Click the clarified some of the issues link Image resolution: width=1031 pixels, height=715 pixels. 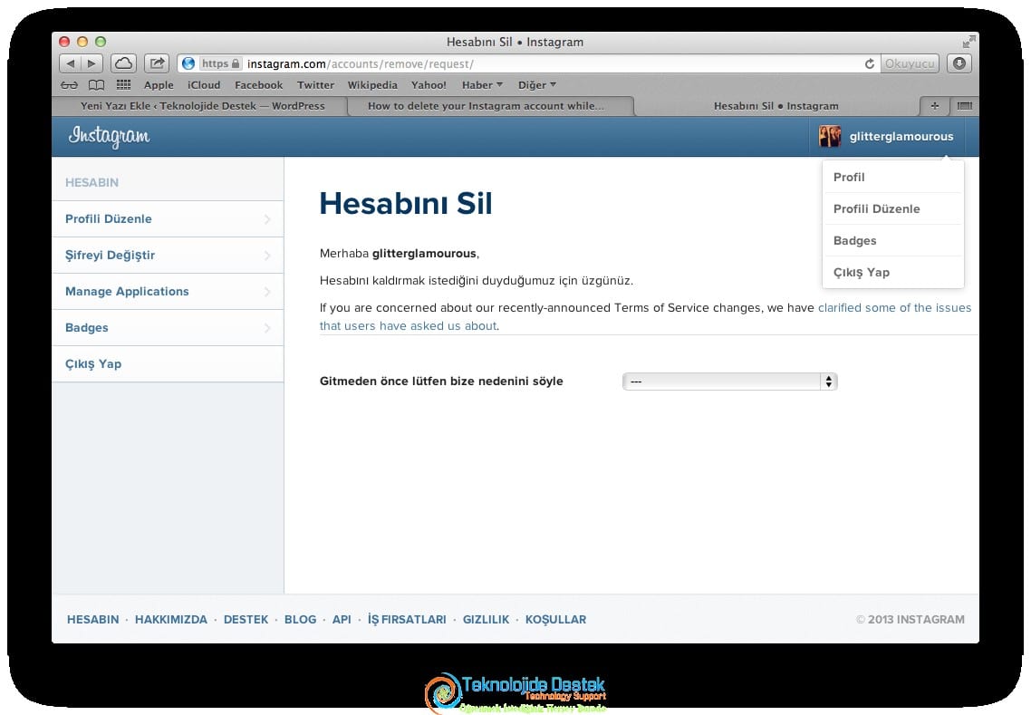click(894, 308)
